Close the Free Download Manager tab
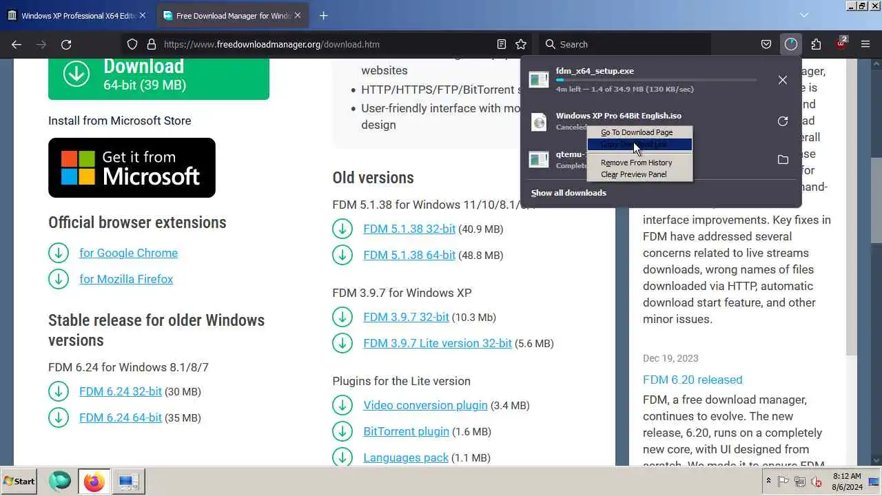Viewport: 882px width, 496px height. pos(297,15)
